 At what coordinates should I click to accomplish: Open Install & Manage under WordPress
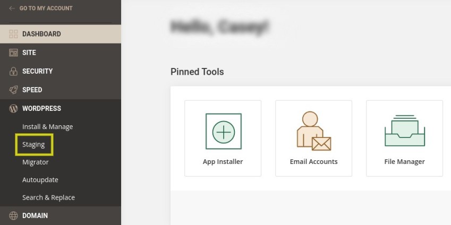(47, 127)
